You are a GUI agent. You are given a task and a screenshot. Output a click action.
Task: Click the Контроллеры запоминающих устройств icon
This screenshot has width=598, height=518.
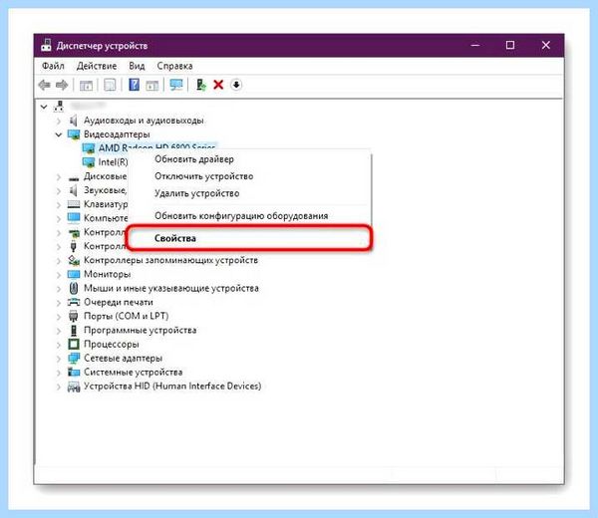tap(74, 260)
